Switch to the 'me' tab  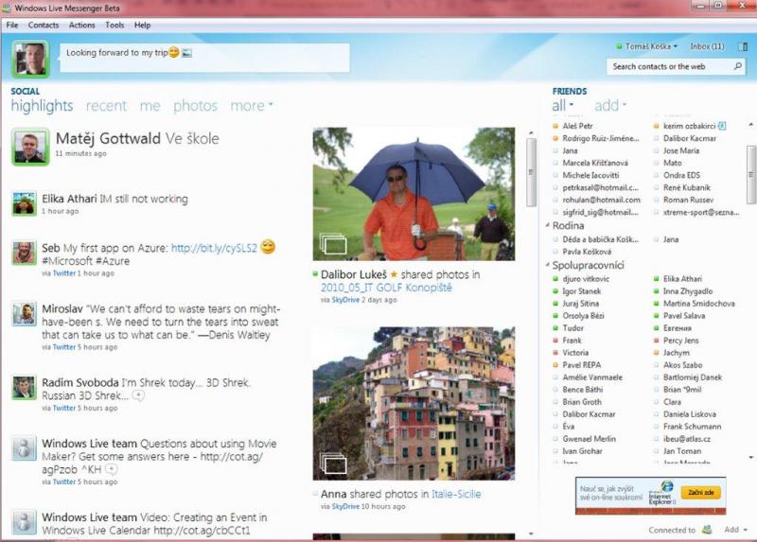(x=150, y=106)
